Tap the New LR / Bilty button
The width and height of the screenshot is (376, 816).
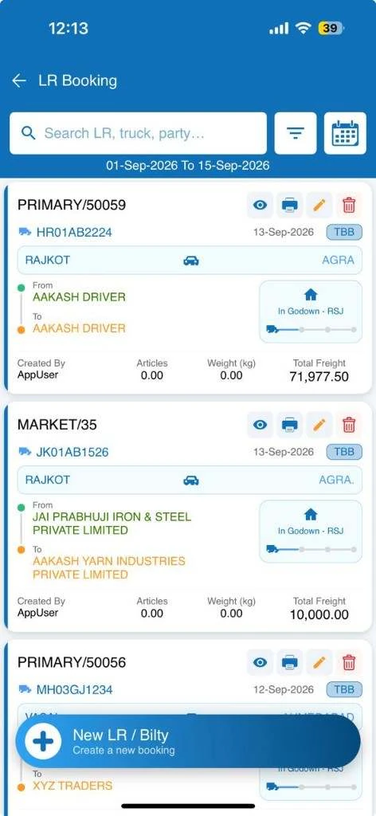click(188, 741)
